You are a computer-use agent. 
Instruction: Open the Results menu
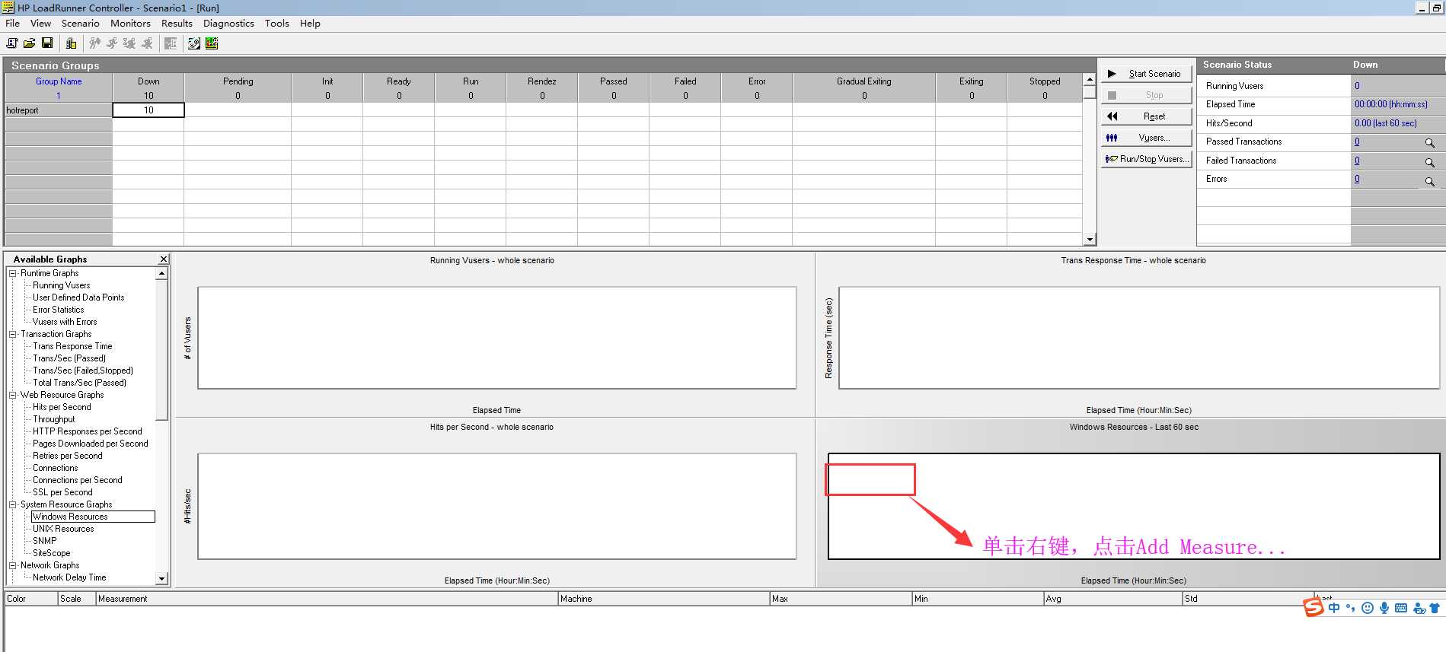(x=177, y=24)
